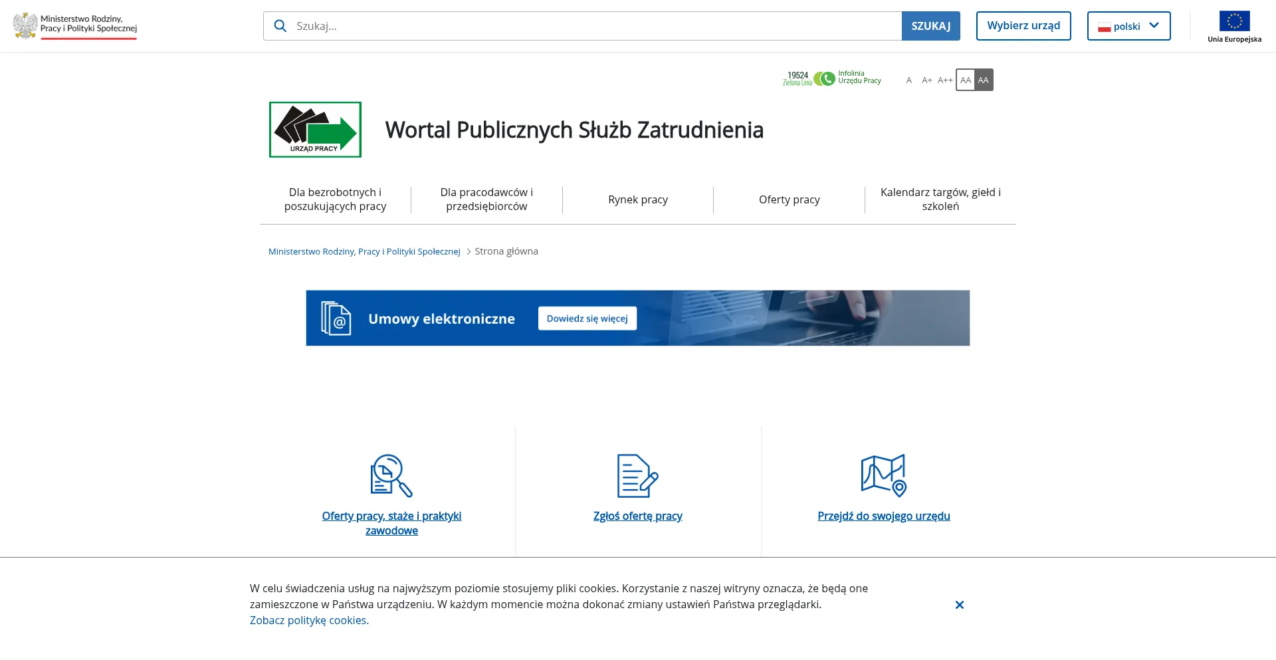
Task: Click the Dowiedz się więcej banner button
Action: pyautogui.click(x=587, y=318)
